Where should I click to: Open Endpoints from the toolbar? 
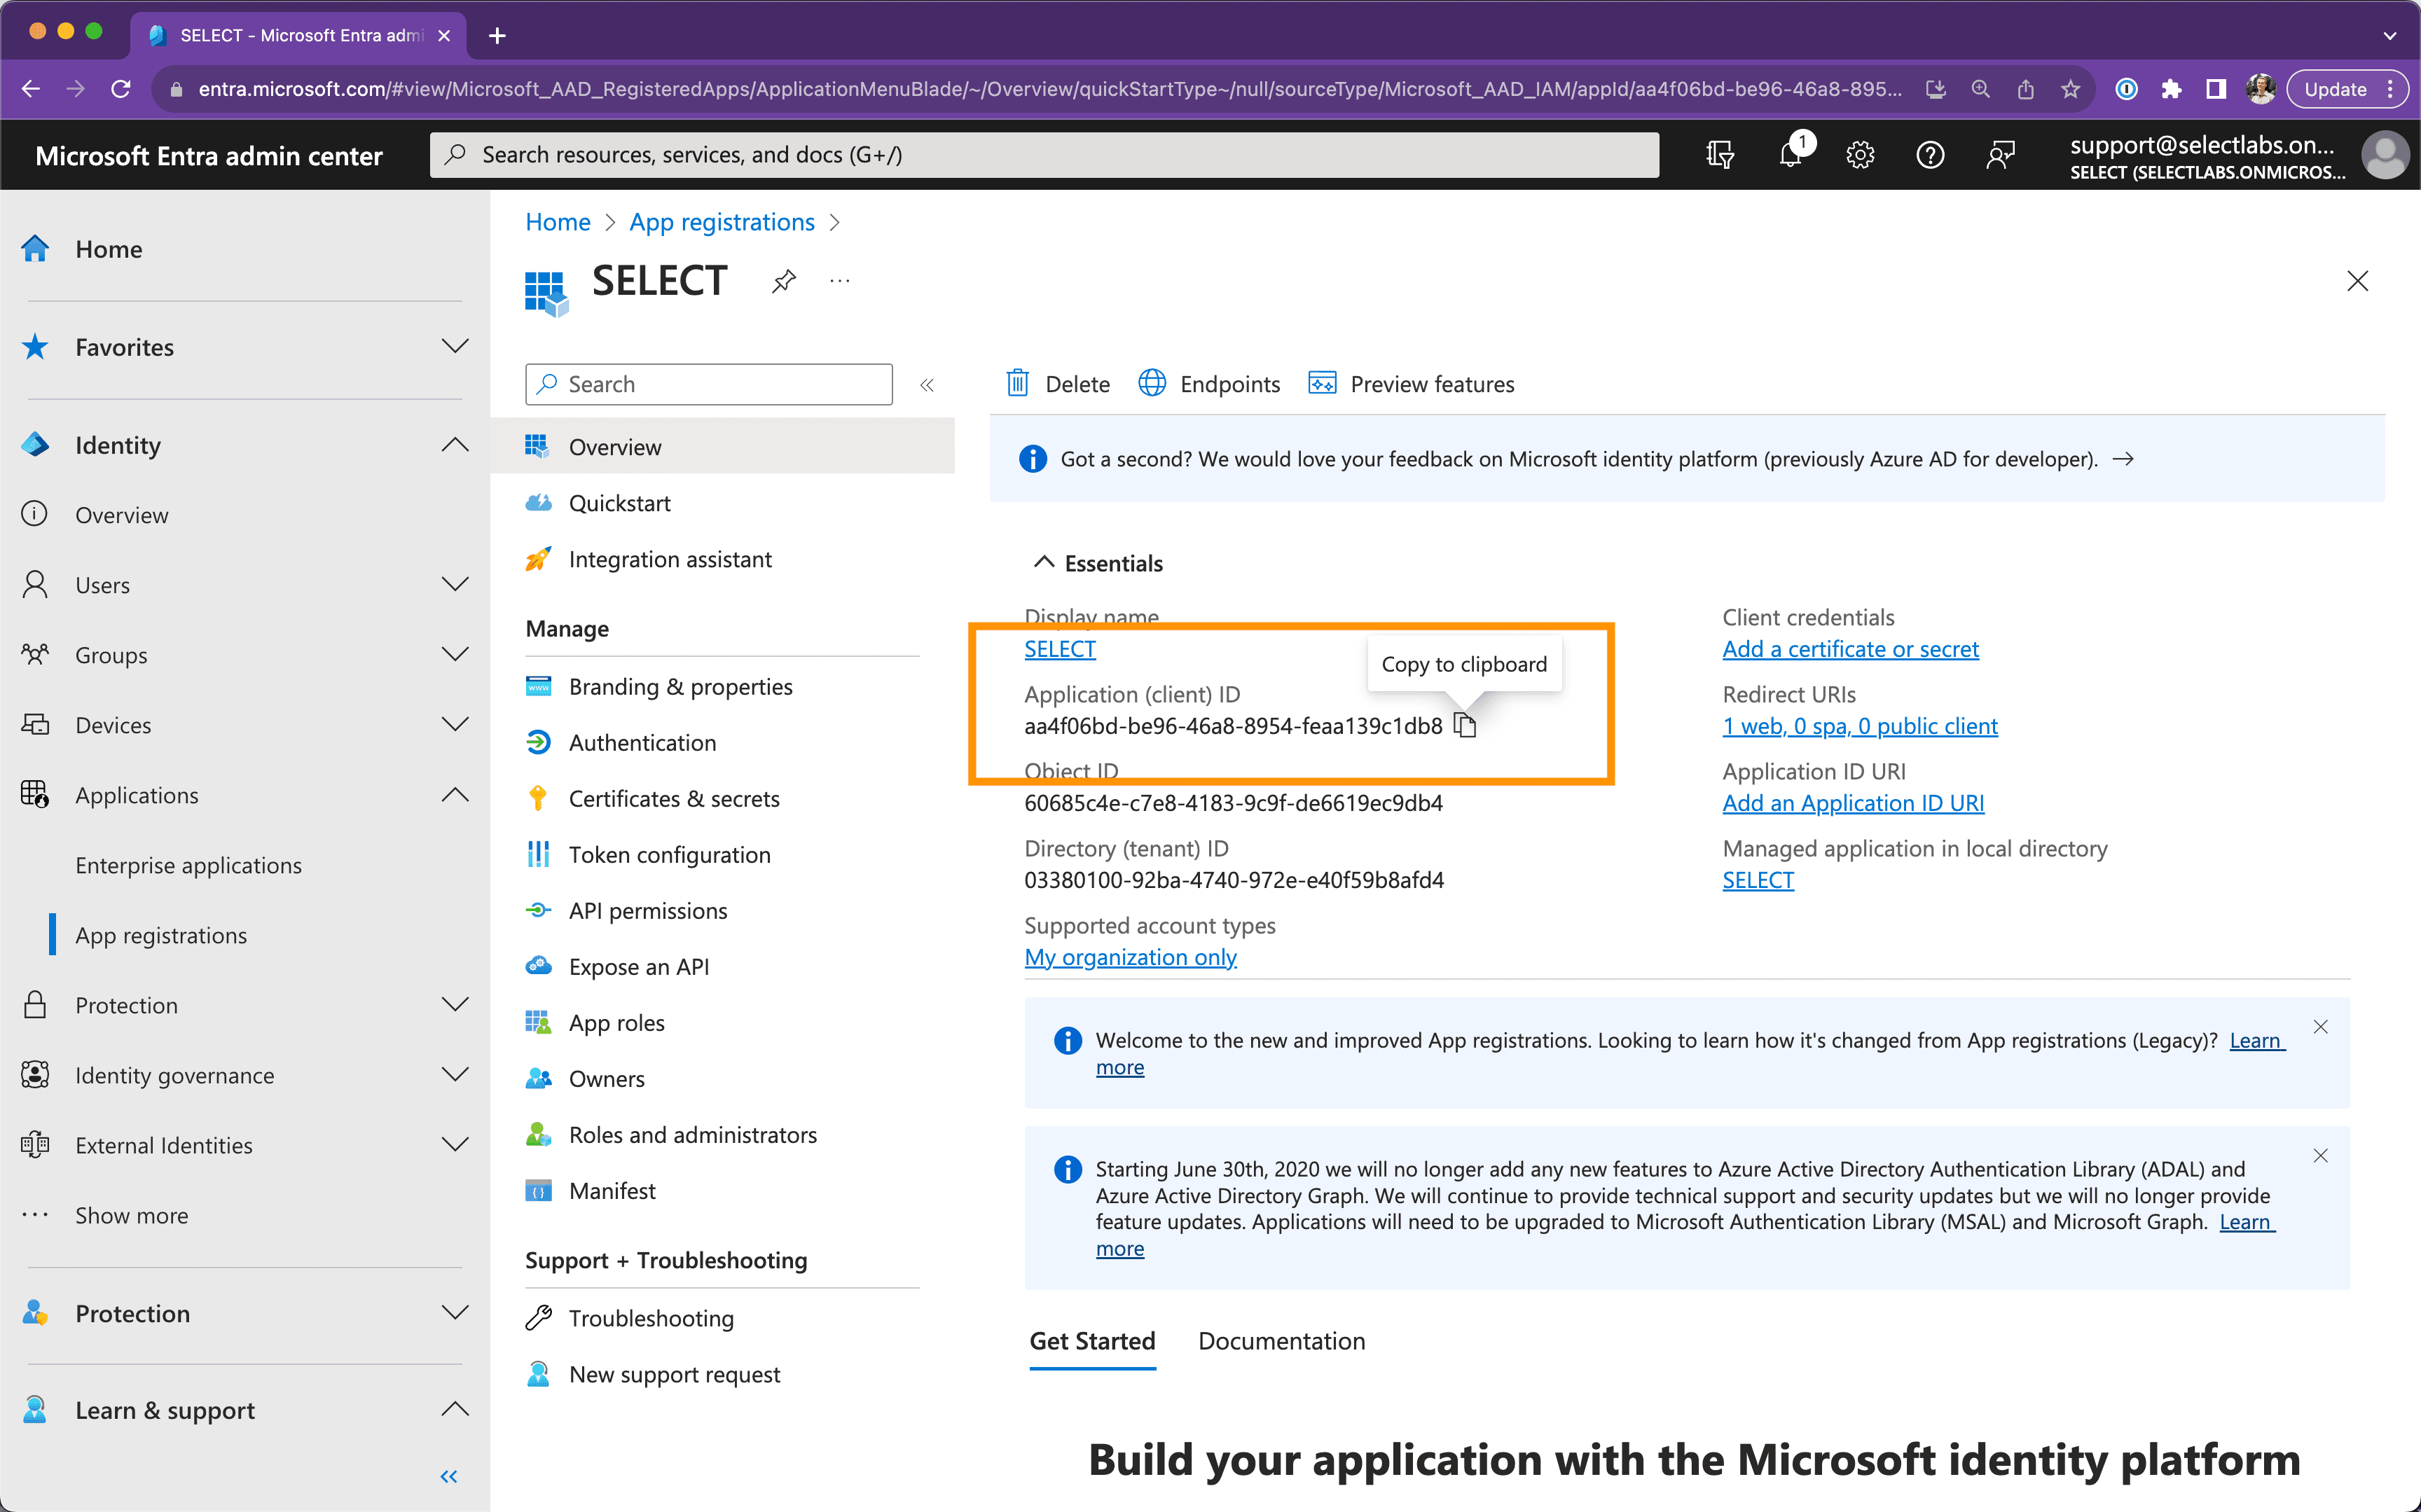click(1209, 384)
